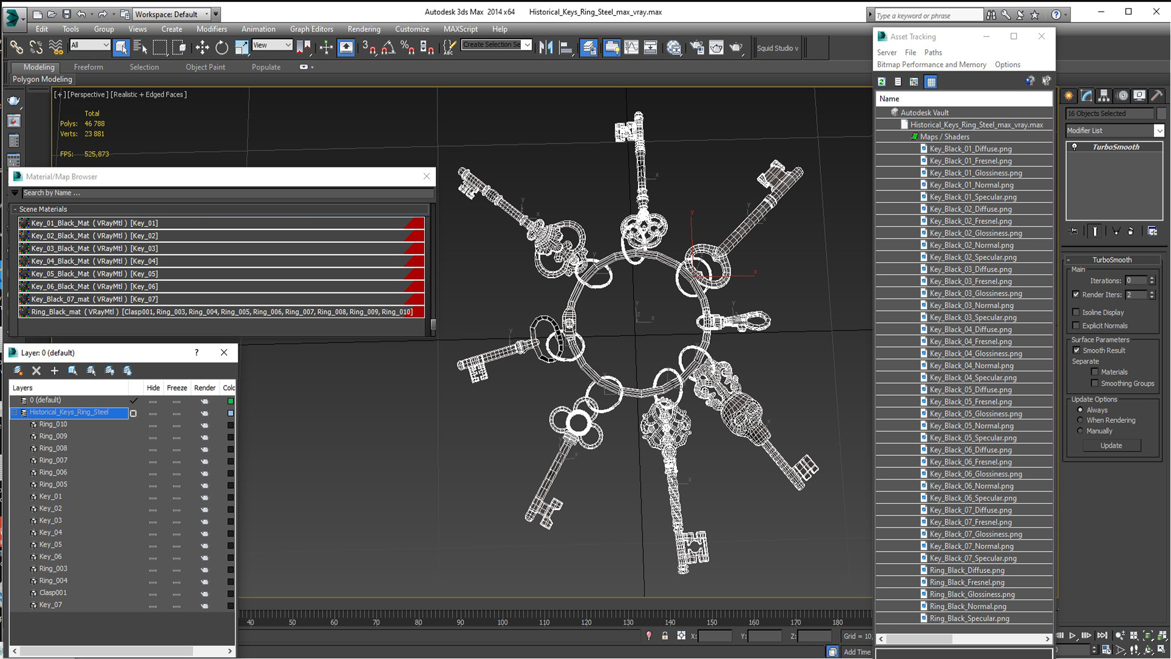The height and width of the screenshot is (659, 1171).
Task: Toggle Render Iters checkbox in TurboSmooth
Action: [x=1076, y=294]
